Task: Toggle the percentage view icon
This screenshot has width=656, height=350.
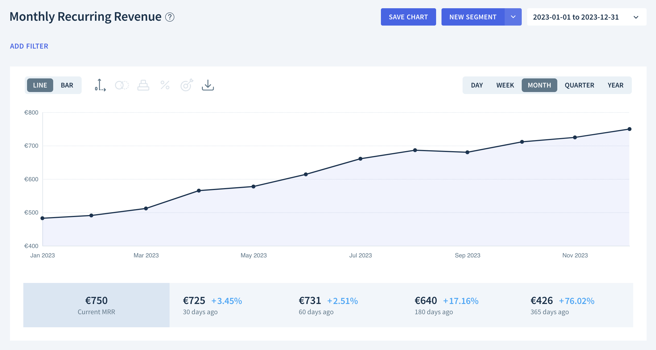Action: [165, 85]
